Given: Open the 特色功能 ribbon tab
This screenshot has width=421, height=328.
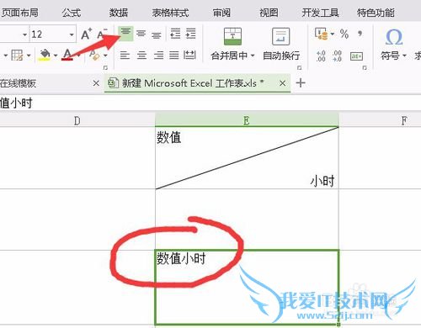Looking at the screenshot, I should [x=376, y=13].
